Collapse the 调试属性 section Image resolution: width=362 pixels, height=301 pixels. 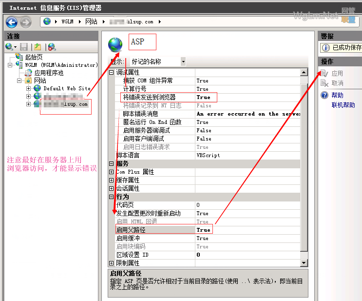click(111, 72)
